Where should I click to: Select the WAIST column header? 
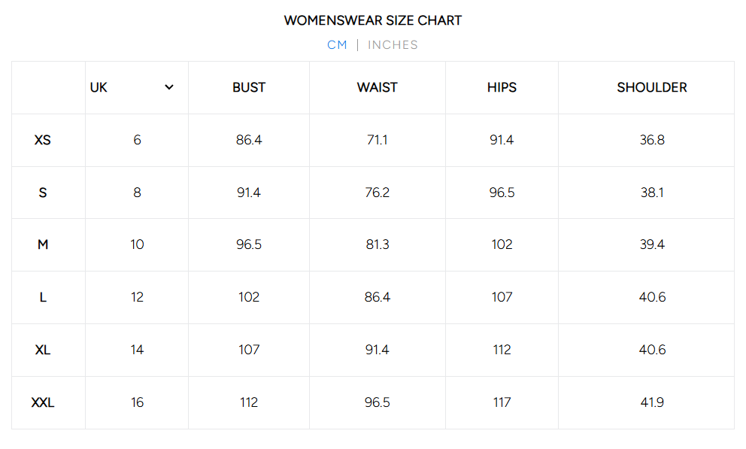377,87
